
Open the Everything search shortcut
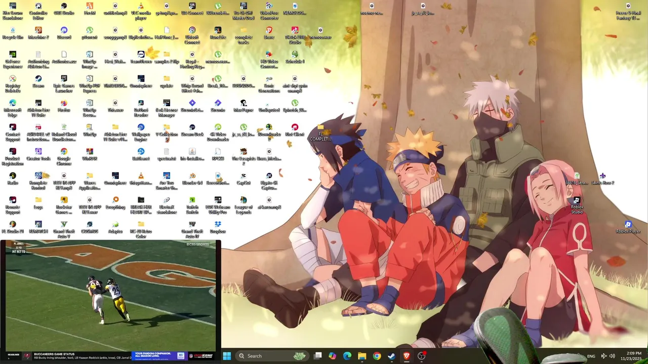tap(115, 203)
